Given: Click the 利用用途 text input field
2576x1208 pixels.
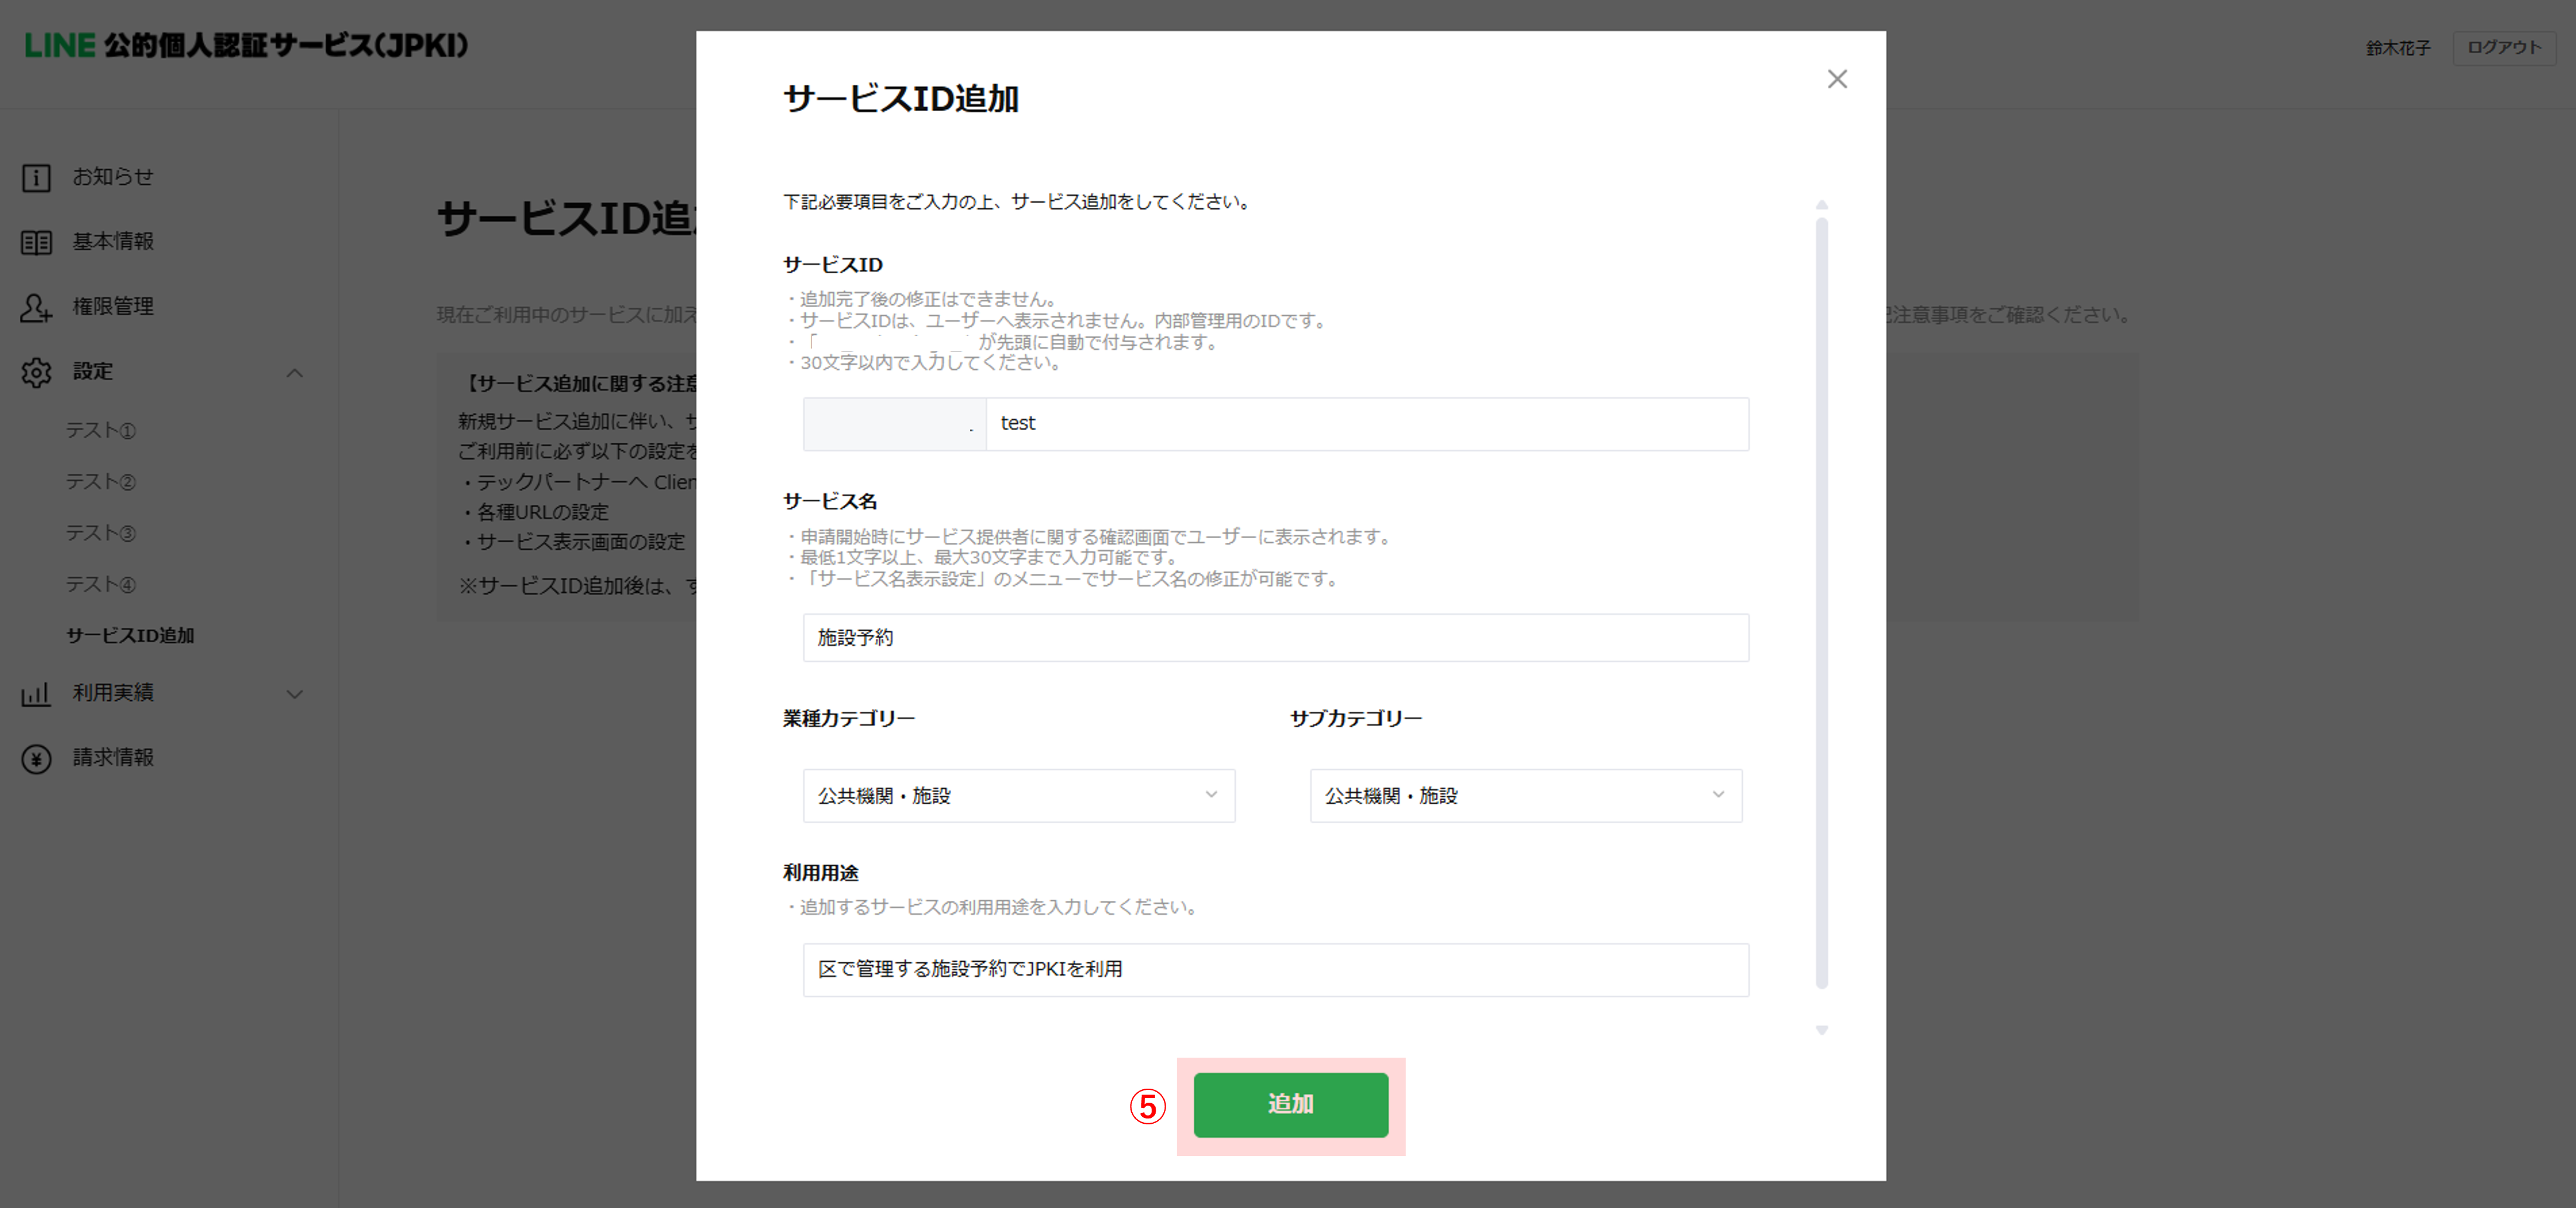Looking at the screenshot, I should point(1275,969).
